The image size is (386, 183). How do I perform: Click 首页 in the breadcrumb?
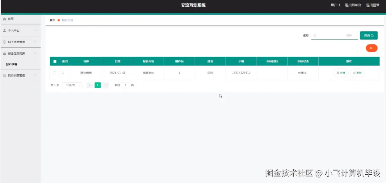pyautogui.click(x=52, y=20)
